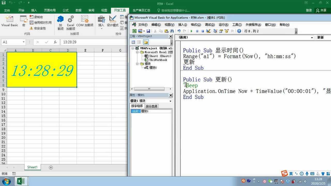Click the Reset (stop) icon in VBA toolbar
The image size is (331, 186).
203,31
